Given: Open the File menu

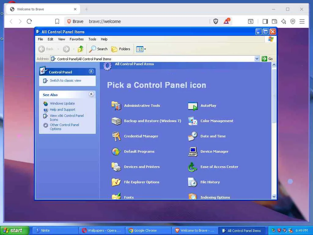Looking at the screenshot, I should tap(41, 39).
